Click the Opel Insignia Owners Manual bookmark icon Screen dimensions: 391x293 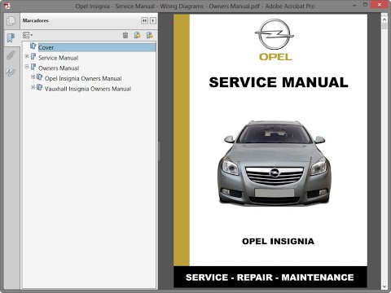(x=39, y=77)
